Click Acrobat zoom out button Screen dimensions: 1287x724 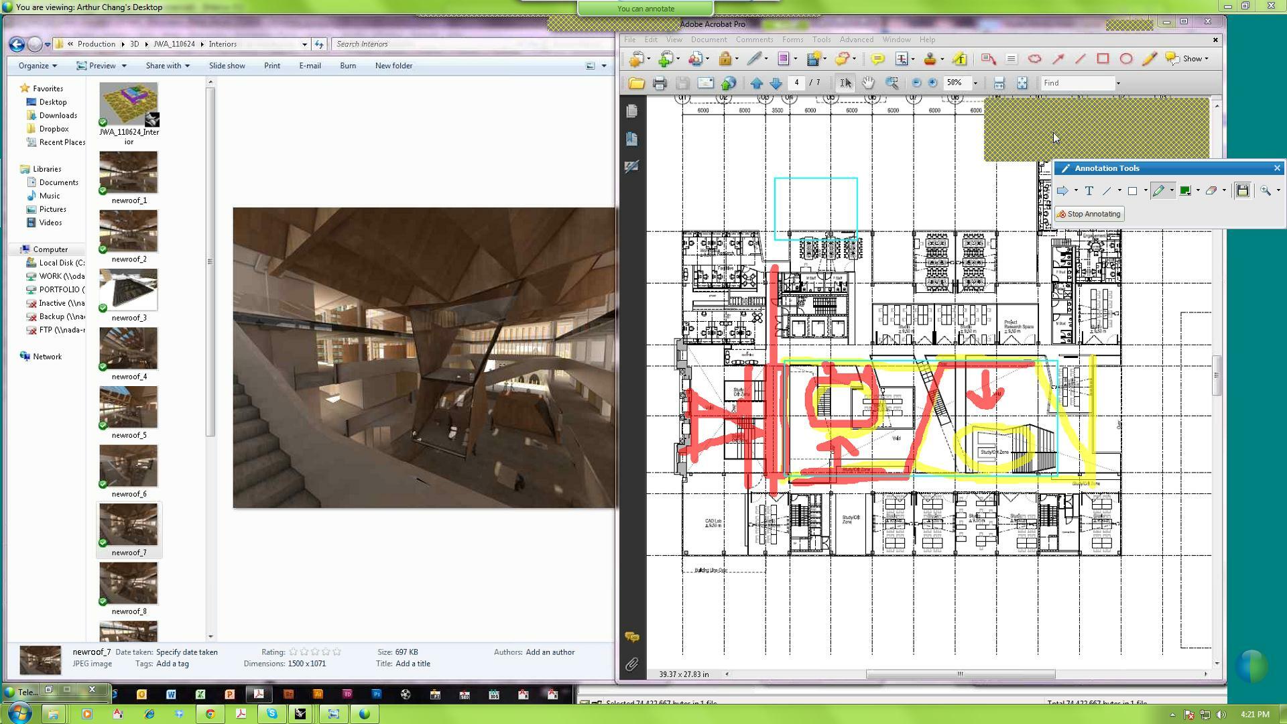tap(916, 83)
